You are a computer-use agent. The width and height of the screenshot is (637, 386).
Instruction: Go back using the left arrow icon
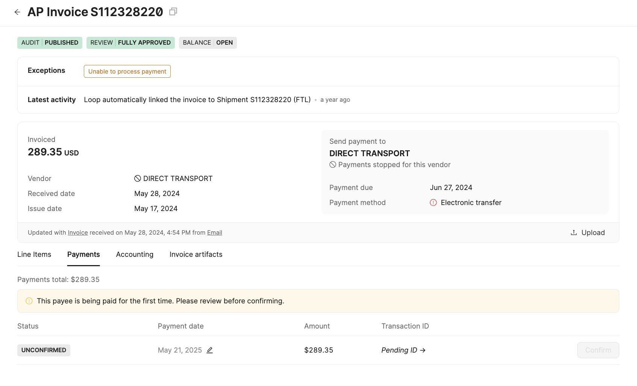17,12
